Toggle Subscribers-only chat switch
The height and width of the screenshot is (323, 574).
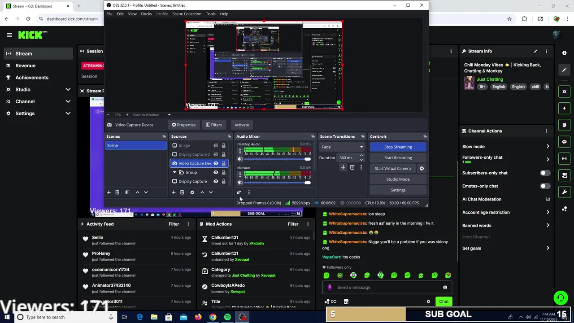(x=545, y=173)
